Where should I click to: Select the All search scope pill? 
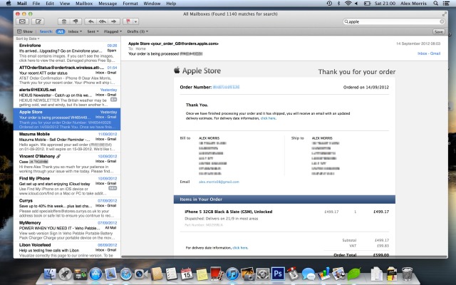[x=60, y=31]
